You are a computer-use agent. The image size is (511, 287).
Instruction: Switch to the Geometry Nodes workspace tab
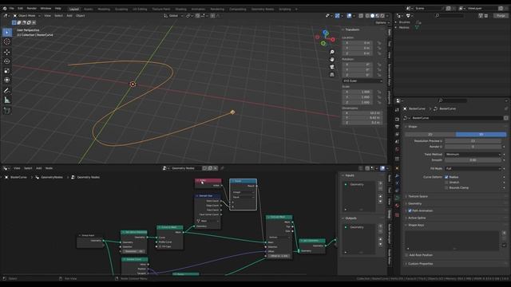tap(263, 9)
